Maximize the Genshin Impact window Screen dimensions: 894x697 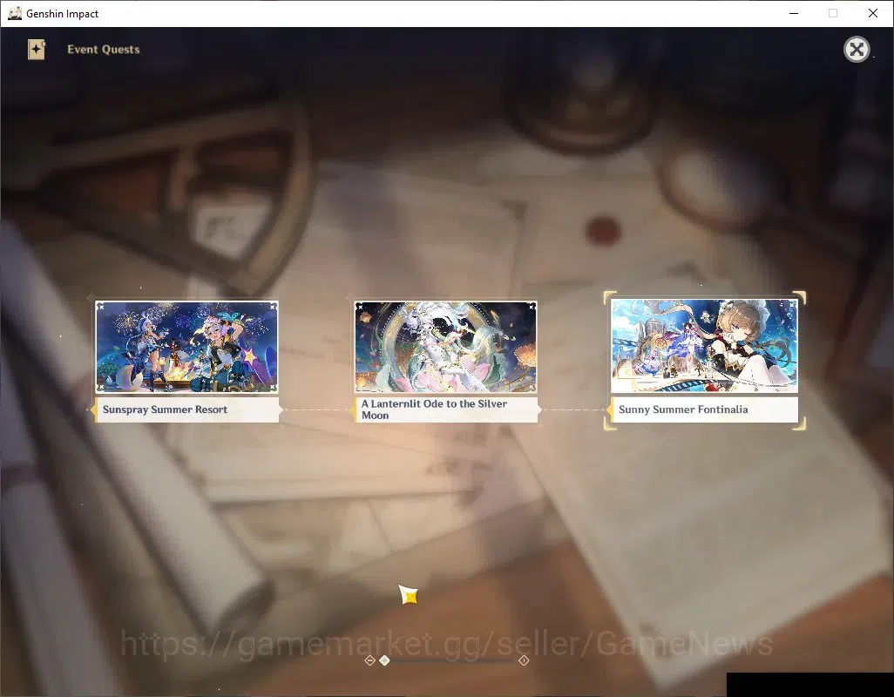coord(833,13)
